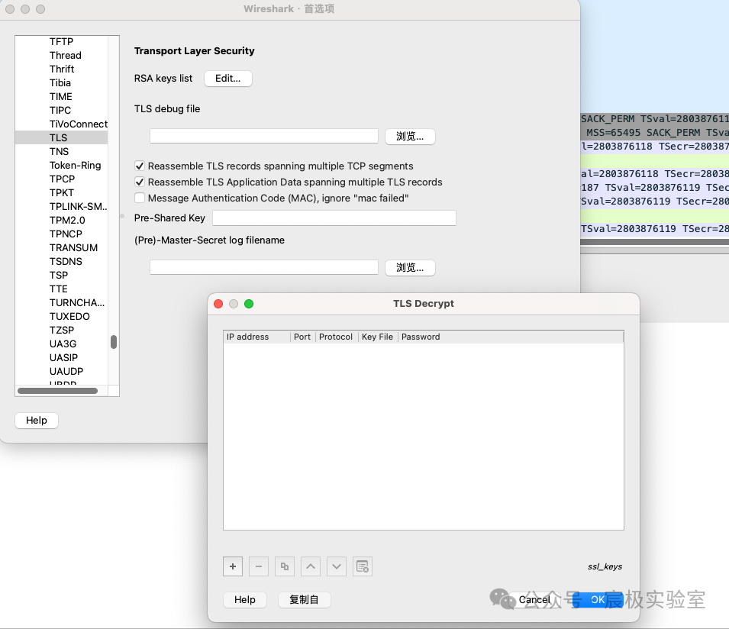This screenshot has width=729, height=629.
Task: Copy selected entry in TLS Decrypt
Action: (285, 566)
